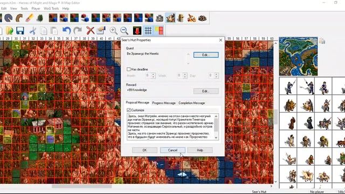This screenshot has height=194, width=345.
Task: Edit the +99 Knowledge reward
Action: click(206, 91)
